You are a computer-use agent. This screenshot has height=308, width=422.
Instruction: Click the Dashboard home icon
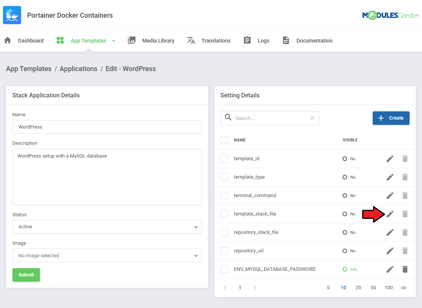[8, 40]
